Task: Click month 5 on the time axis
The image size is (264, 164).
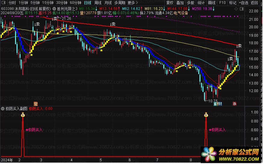Action: [101, 160]
